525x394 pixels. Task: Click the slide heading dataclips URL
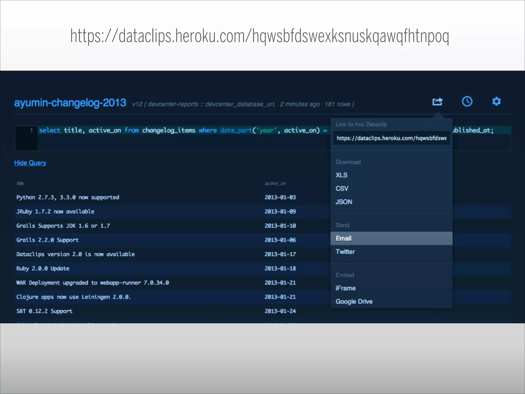pyautogui.click(x=260, y=36)
